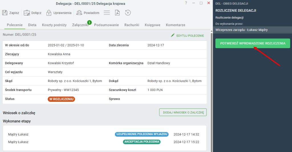Click transport value Prywatny - WW12345

pos(63,90)
